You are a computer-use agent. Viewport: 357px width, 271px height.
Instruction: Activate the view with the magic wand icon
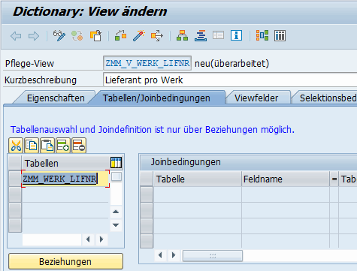coord(139,35)
